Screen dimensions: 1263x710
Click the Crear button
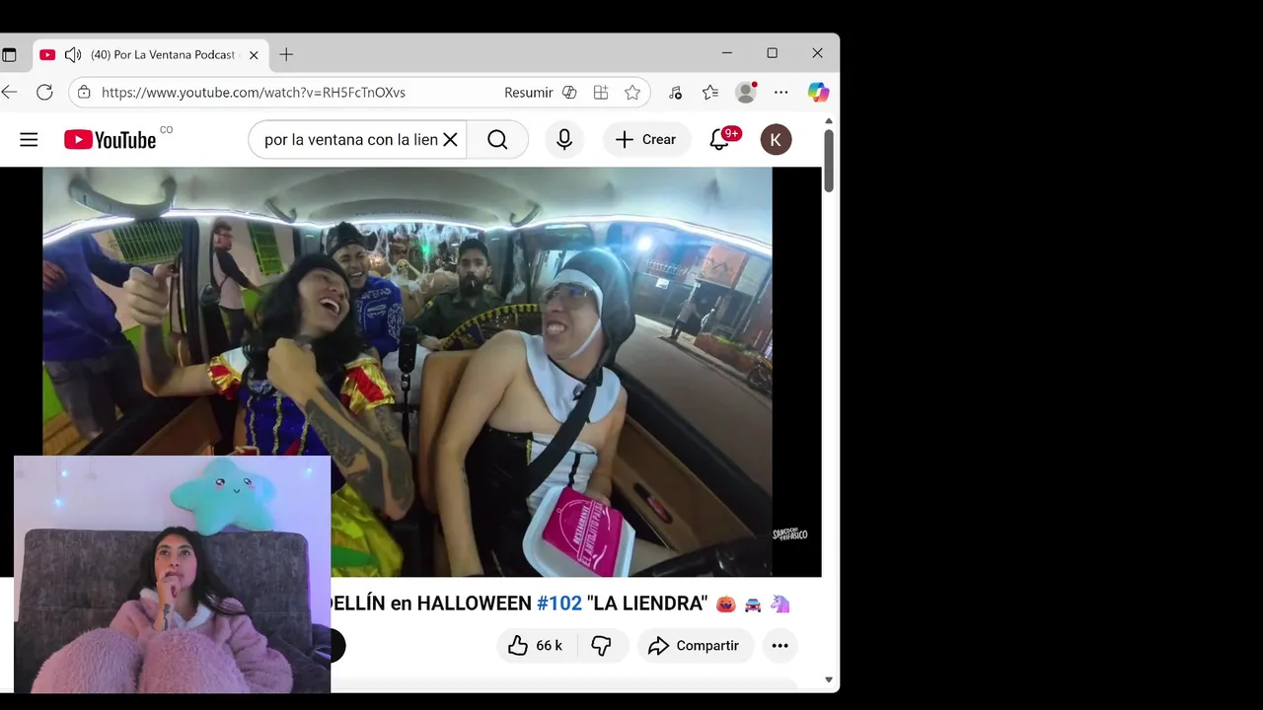[646, 140]
